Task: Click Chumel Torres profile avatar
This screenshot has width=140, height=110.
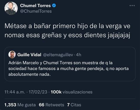Action: point(11,8)
